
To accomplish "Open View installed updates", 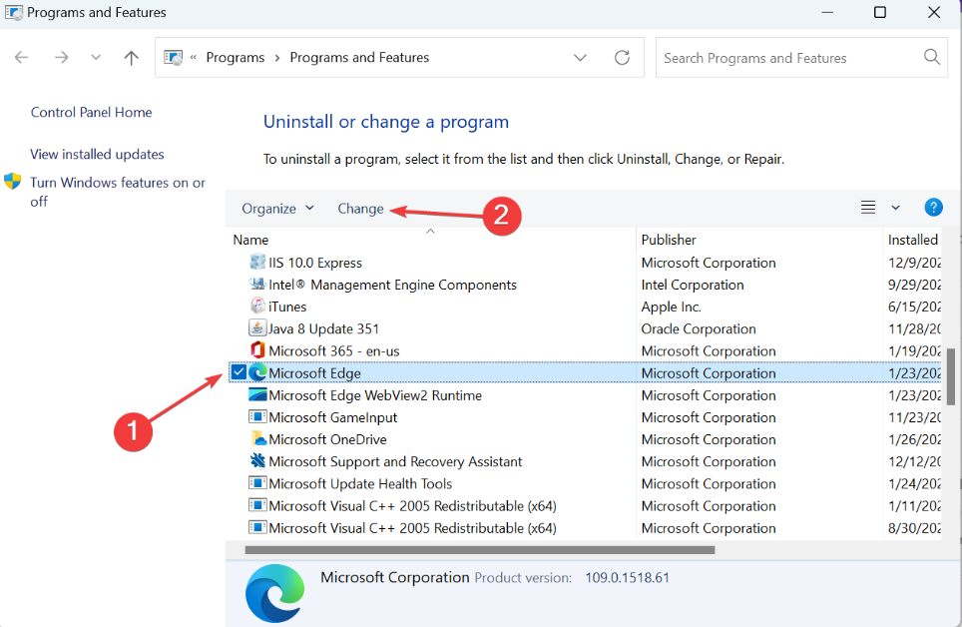I will click(x=96, y=154).
